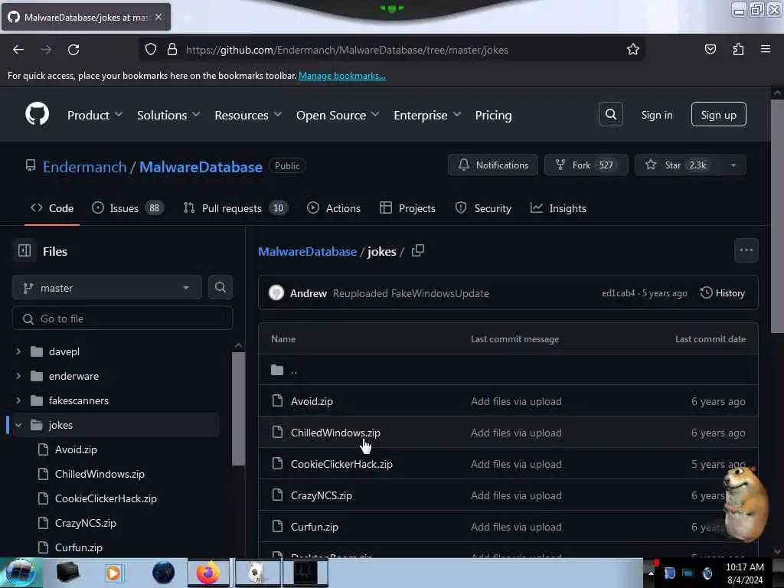
Task: Select Avoid.zip in sidebar tree
Action: (x=76, y=449)
